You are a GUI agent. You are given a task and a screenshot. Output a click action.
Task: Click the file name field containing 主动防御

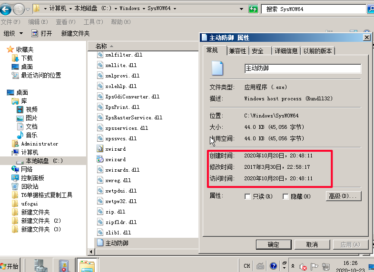tap(303, 68)
